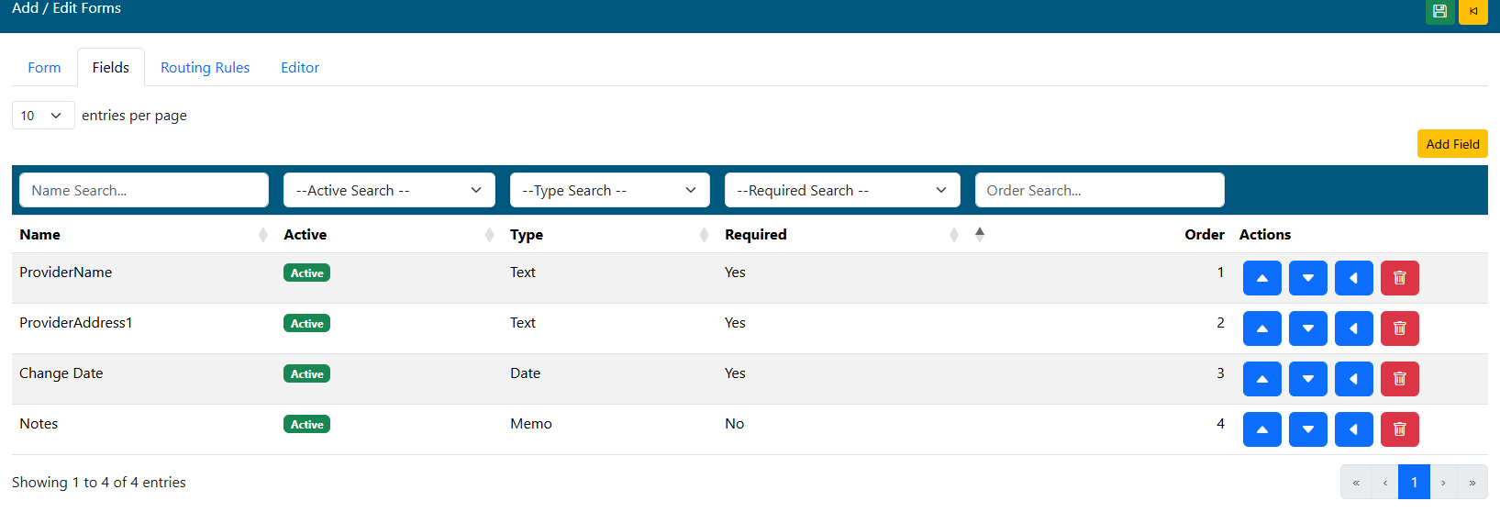1500x512 pixels.
Task: Open the Active Search dropdown
Action: [389, 190]
